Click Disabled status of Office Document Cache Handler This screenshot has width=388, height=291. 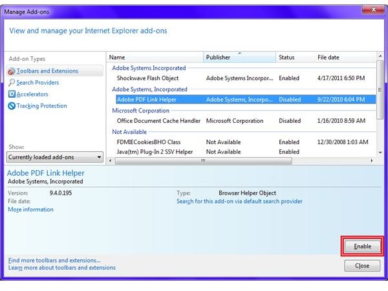290,121
